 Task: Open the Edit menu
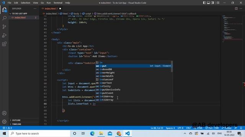coord(16,3)
